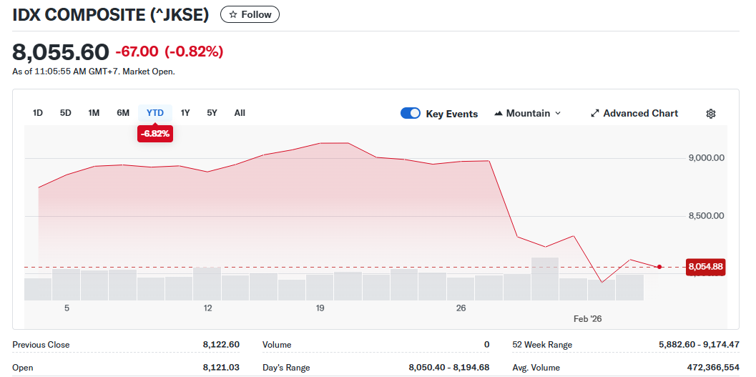Choose the 6M time range

(x=123, y=113)
